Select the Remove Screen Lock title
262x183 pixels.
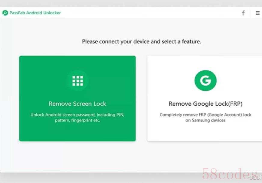(x=77, y=103)
